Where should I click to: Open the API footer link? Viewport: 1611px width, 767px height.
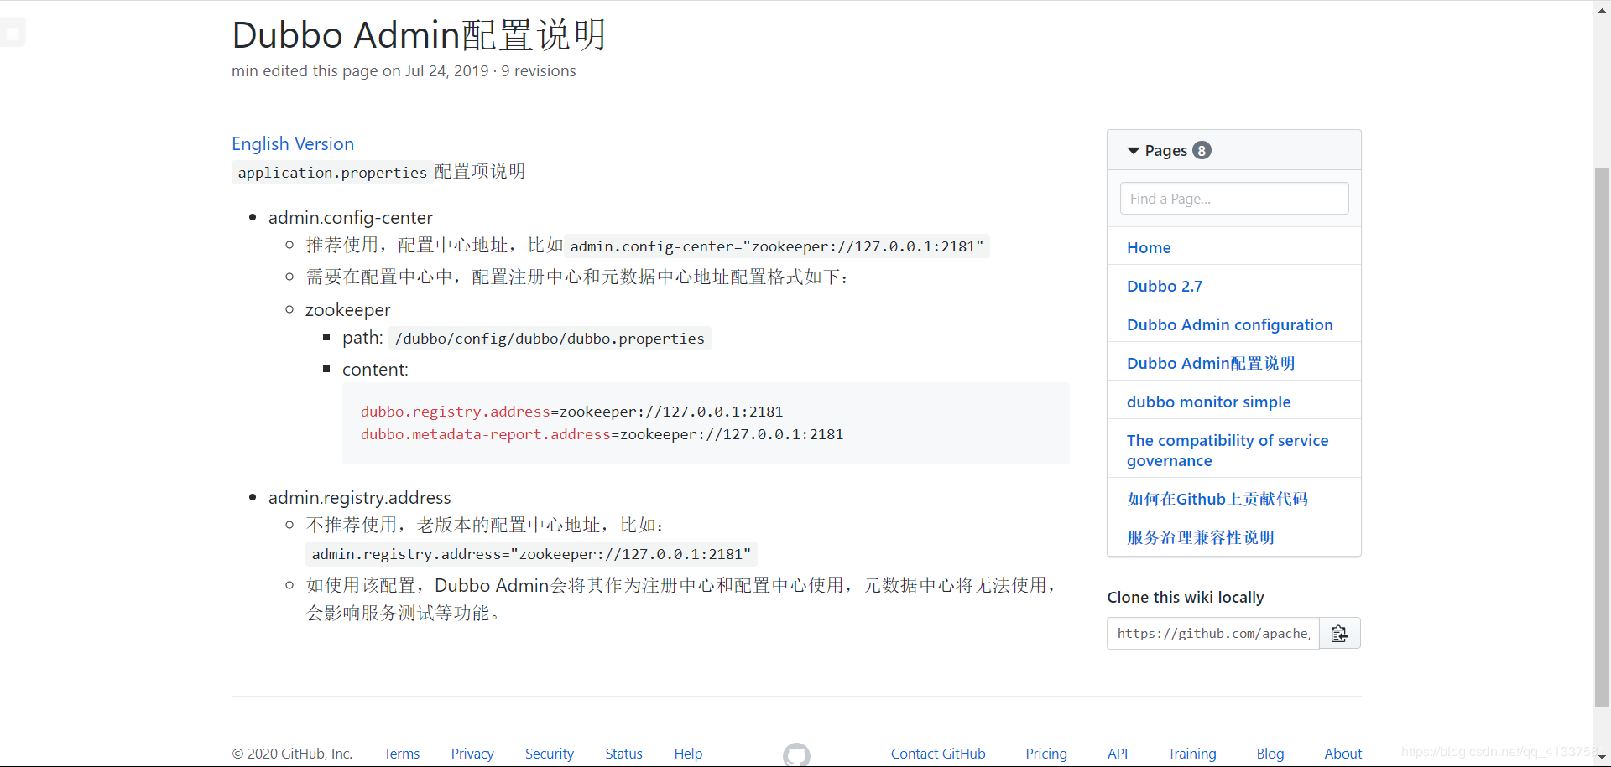(1118, 754)
